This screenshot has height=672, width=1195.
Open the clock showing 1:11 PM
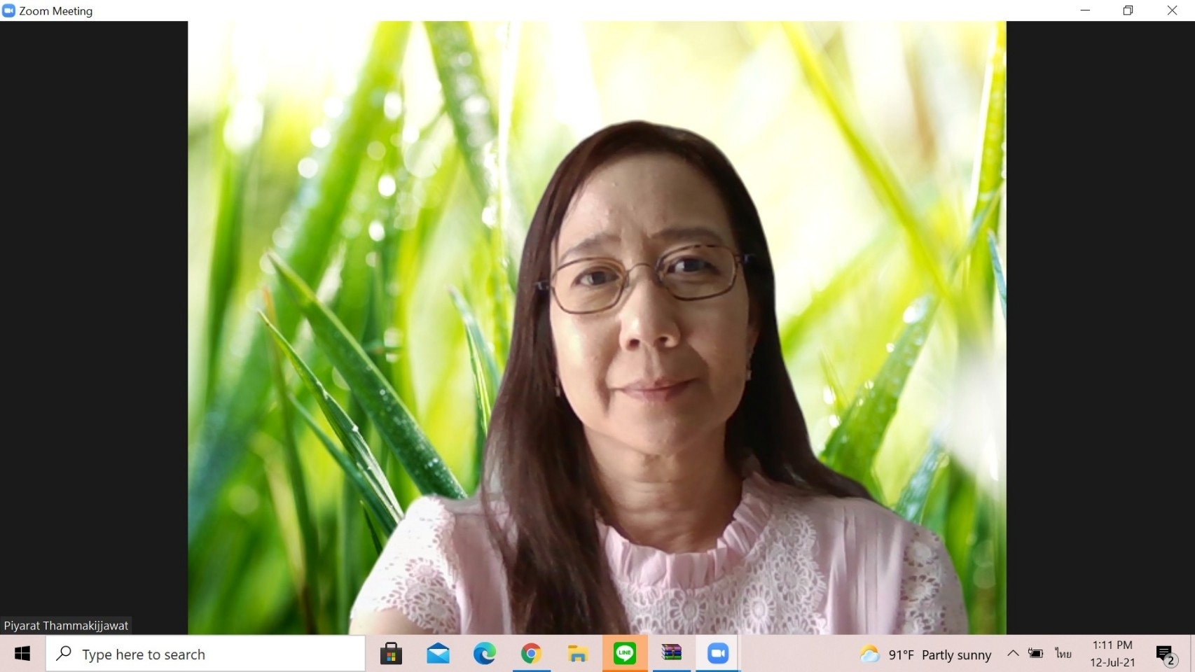pos(1112,654)
